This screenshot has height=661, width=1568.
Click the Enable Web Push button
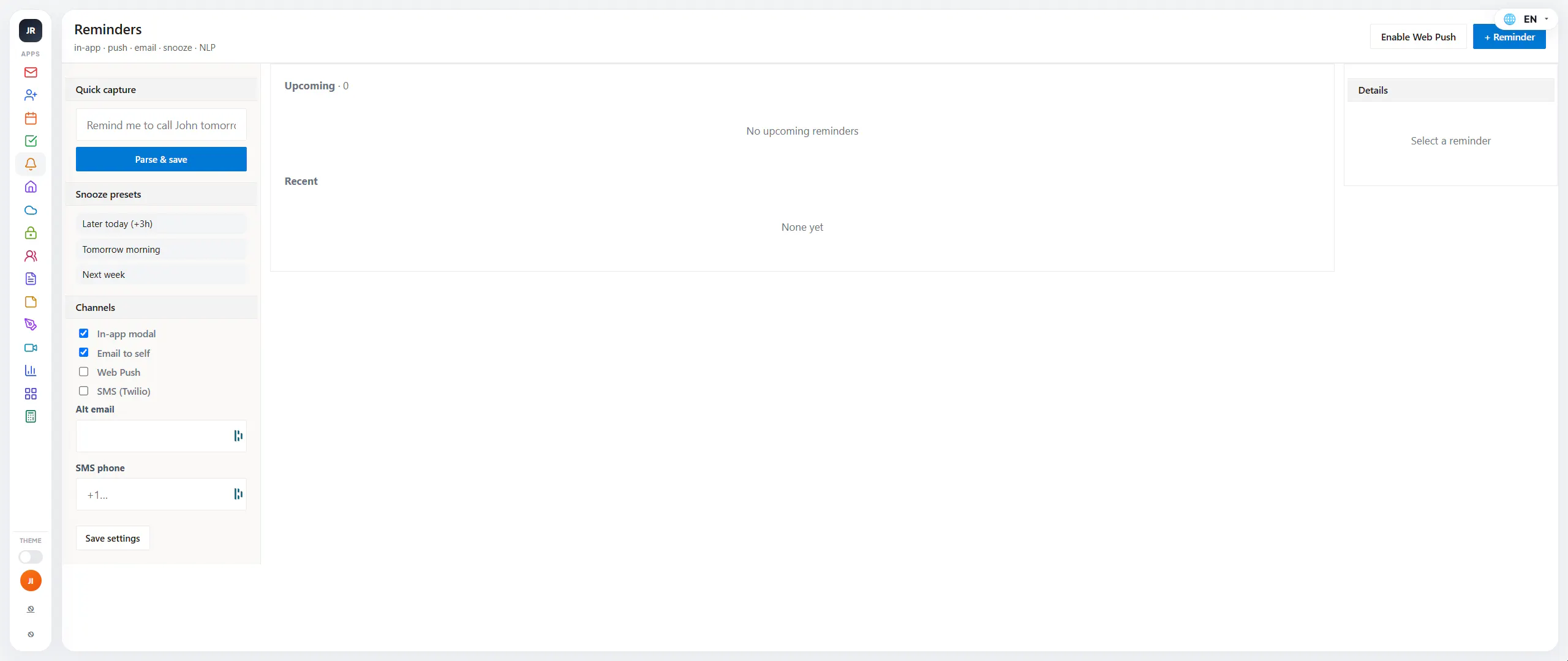(1418, 37)
